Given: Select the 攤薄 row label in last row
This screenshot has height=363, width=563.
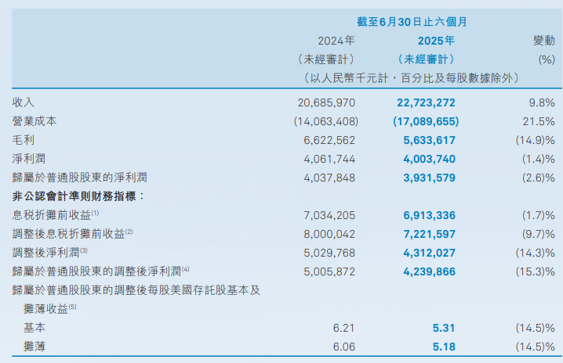Looking at the screenshot, I should point(35,347).
